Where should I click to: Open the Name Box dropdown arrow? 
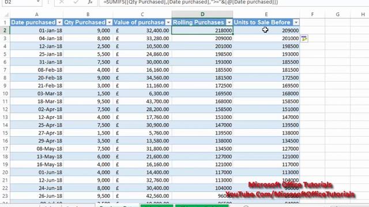pyautogui.click(x=38, y=2)
